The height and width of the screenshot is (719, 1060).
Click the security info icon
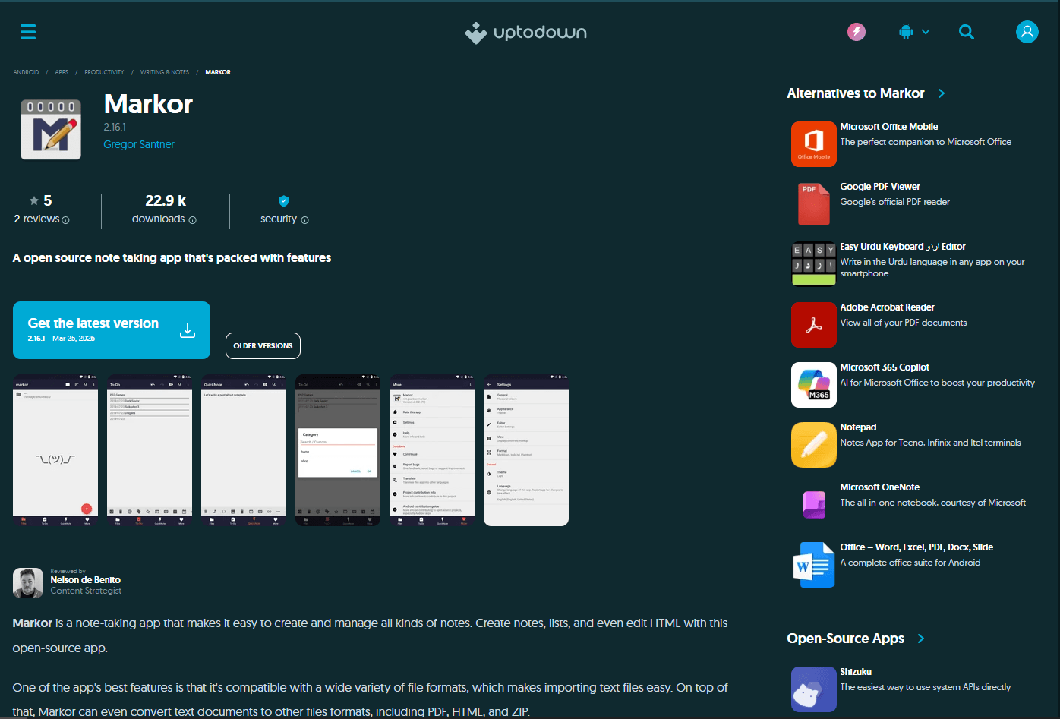coord(304,220)
